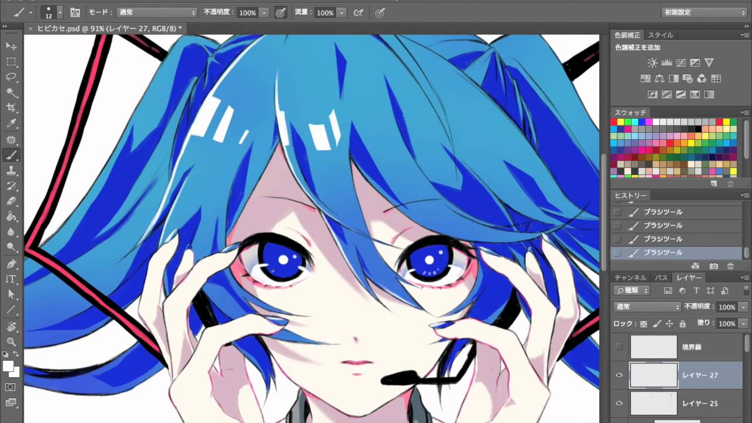Create new snapshot camera icon in History
752x423 pixels.
click(x=714, y=266)
